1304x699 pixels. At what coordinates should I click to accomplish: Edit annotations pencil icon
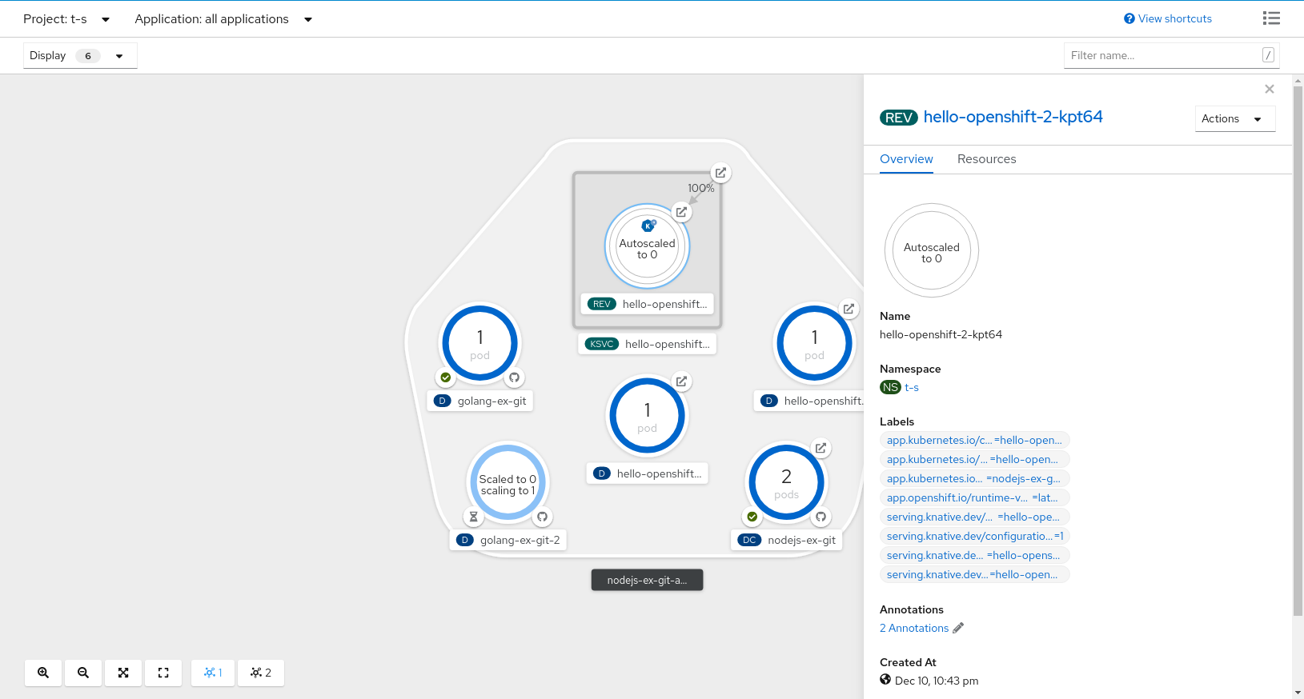(x=958, y=628)
